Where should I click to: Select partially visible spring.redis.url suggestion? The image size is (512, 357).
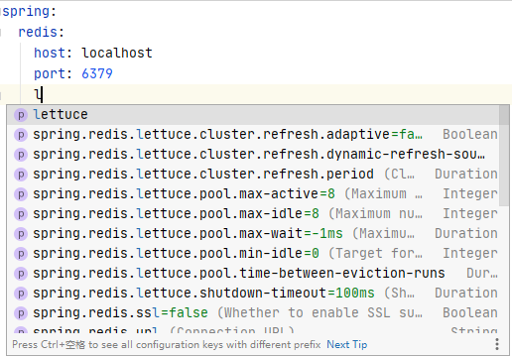coord(253,329)
